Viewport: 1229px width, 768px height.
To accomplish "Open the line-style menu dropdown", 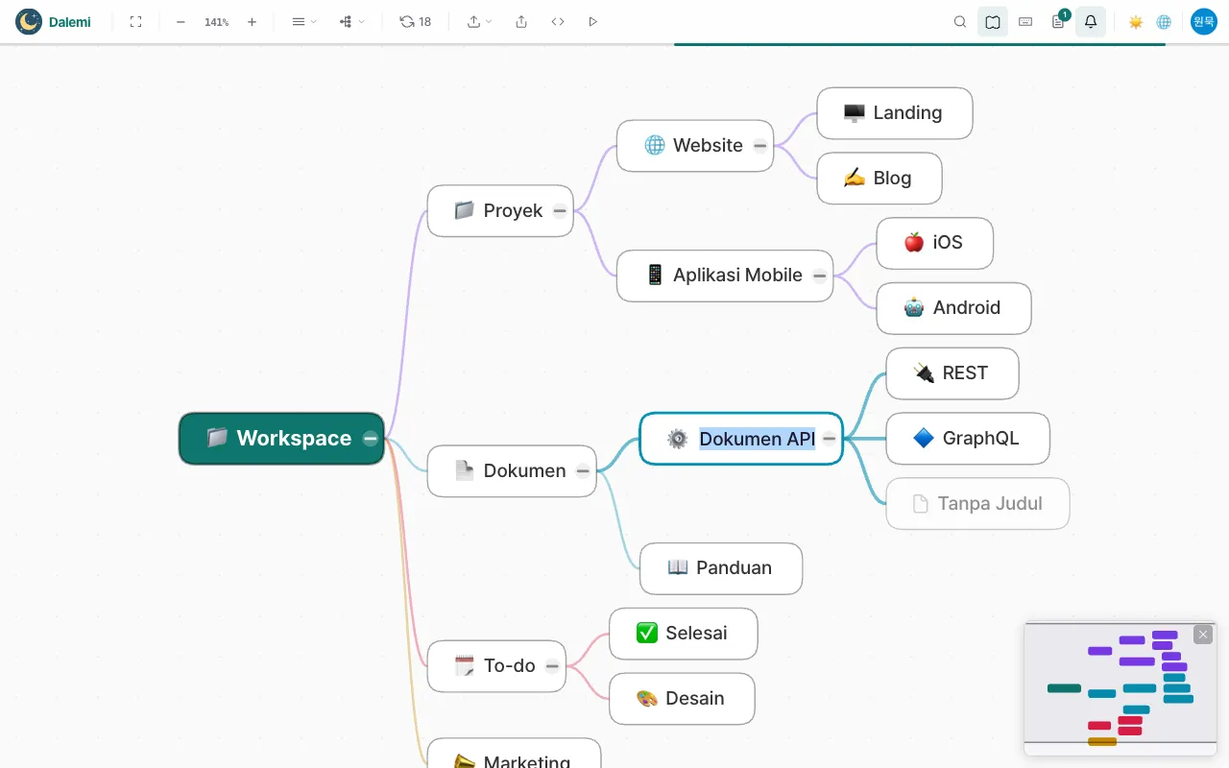I will click(x=303, y=21).
